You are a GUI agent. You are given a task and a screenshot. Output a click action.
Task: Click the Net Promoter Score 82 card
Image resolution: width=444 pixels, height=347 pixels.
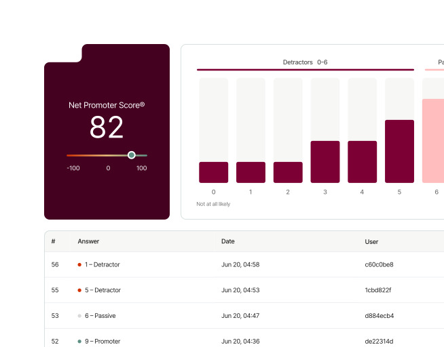(107, 131)
